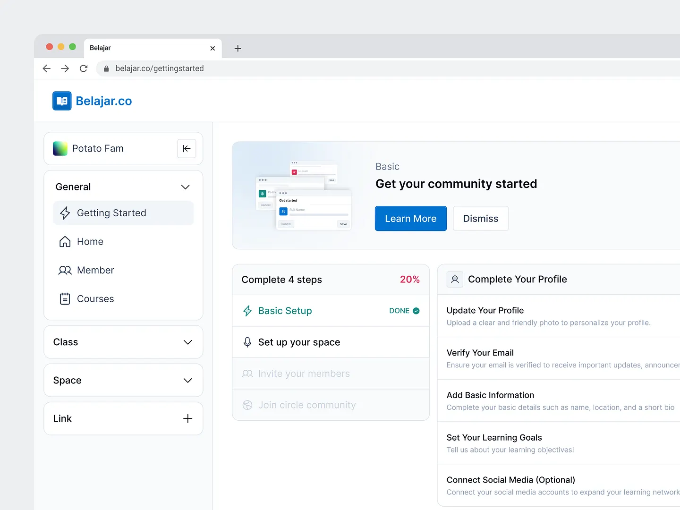Image resolution: width=680 pixels, height=510 pixels.
Task: Click the members icon beside Invite your members
Action: coord(247,374)
